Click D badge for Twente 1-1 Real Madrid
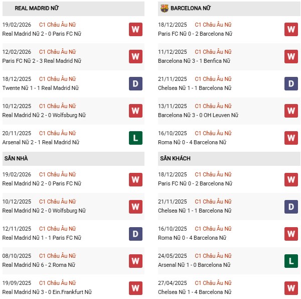Viewport: 301px width, 299px height. click(x=135, y=83)
